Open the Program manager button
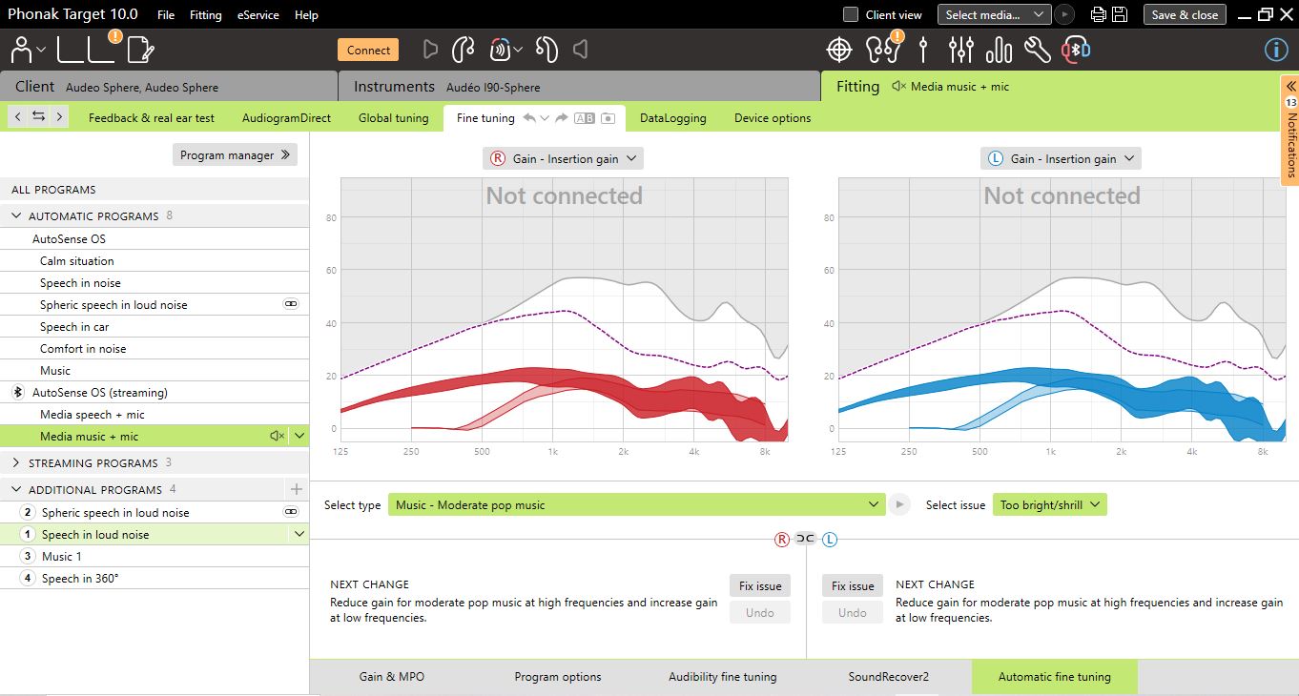 click(235, 154)
